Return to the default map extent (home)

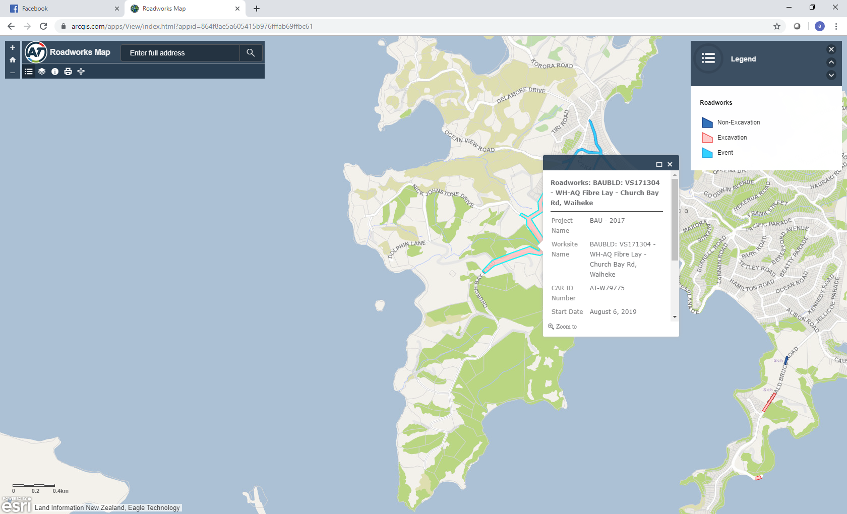[13, 60]
